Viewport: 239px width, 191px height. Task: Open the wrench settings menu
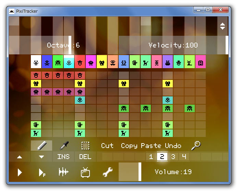pyautogui.click(x=108, y=172)
